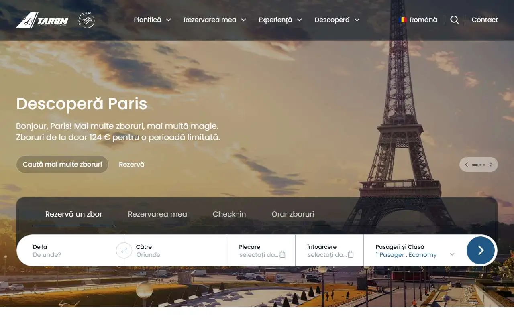Open the site search magnifier icon
The width and height of the screenshot is (514, 321).
(455, 20)
